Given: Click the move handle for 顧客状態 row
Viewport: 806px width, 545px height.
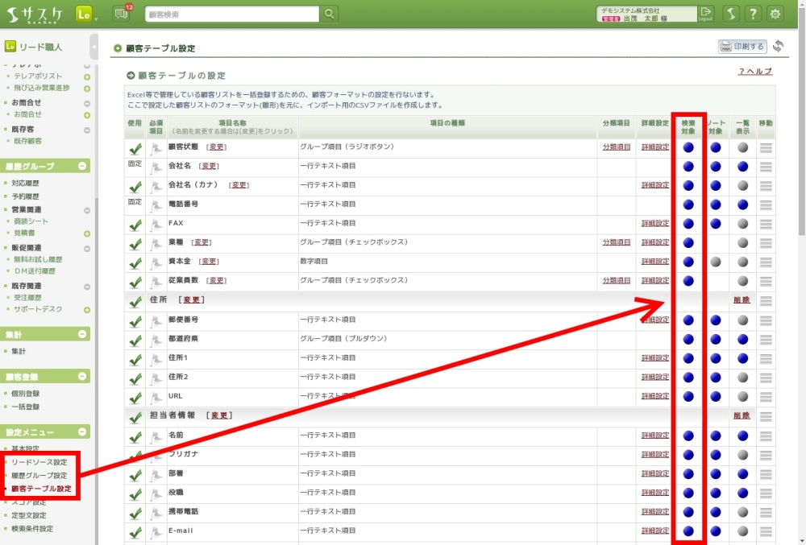Looking at the screenshot, I should pyautogui.click(x=766, y=147).
